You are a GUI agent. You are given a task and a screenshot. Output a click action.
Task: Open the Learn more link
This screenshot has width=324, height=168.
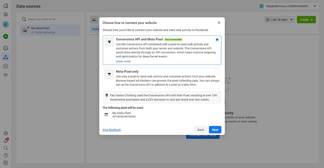123,62
